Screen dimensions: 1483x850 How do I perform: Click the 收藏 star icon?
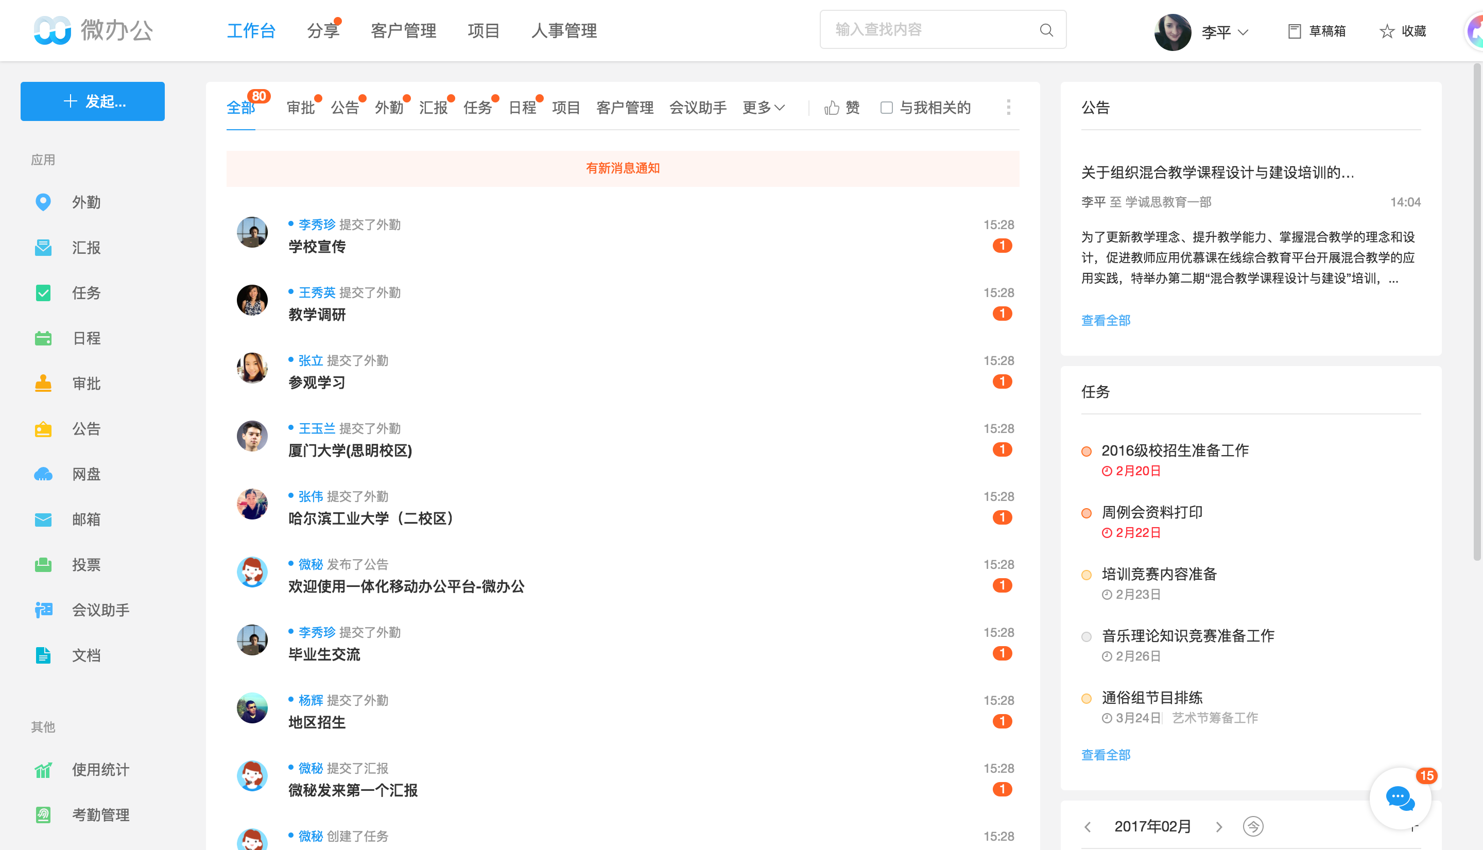[x=1387, y=31]
